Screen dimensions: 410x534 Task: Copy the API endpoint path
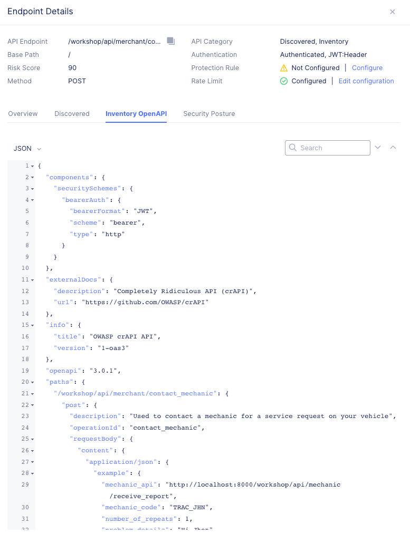[170, 41]
